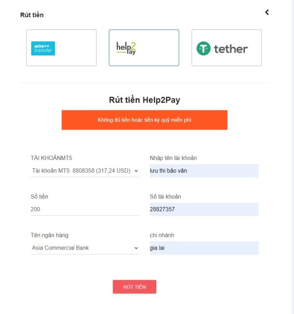
Task: Click the 'Nhập tên tài khoản' label
Action: pos(173,158)
